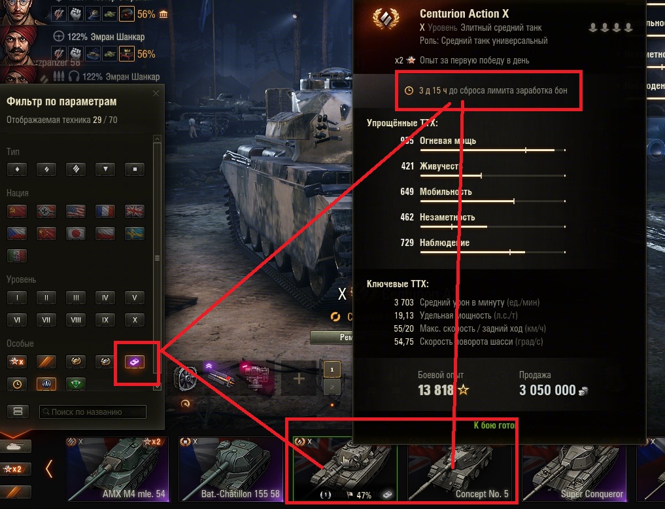Toggle the carousel row layout button

18,412
